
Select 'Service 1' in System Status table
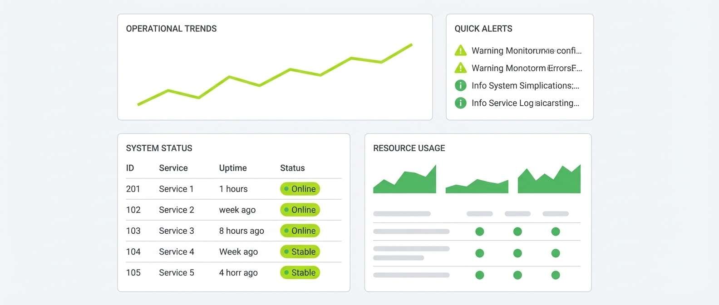click(176, 189)
